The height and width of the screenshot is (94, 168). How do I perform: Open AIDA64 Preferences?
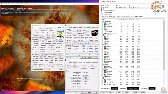coord(143,92)
